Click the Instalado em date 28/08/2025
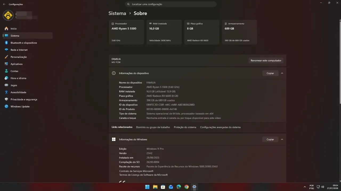The height and width of the screenshot is (191, 341). (x=153, y=158)
